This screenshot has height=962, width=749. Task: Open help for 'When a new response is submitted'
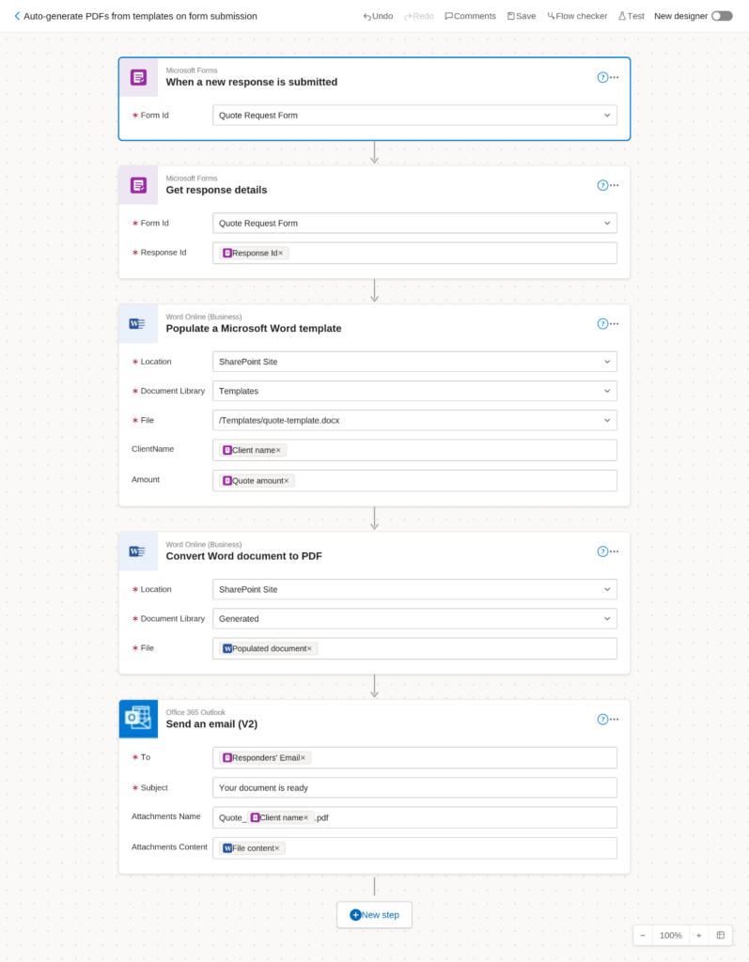click(602, 77)
